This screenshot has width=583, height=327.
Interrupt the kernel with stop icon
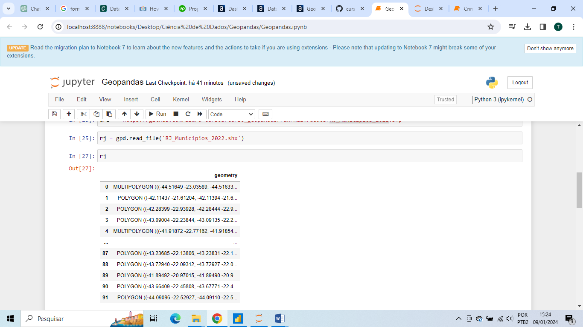coord(175,114)
